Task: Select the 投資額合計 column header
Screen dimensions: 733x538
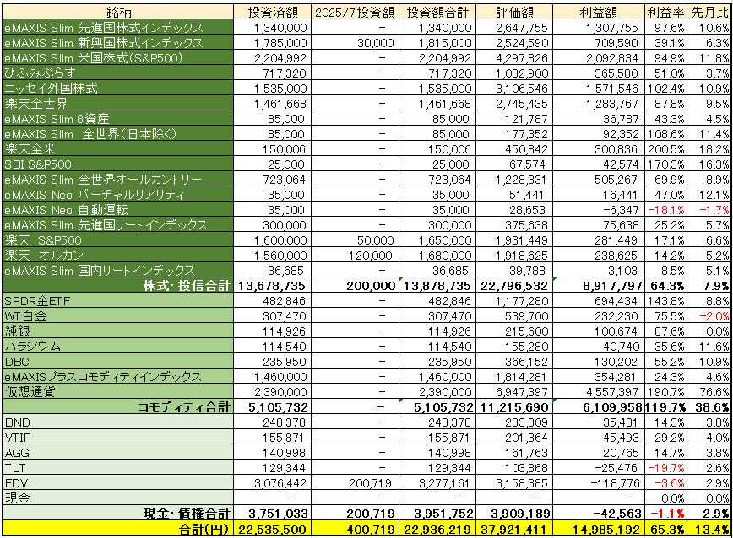Action: pyautogui.click(x=437, y=12)
